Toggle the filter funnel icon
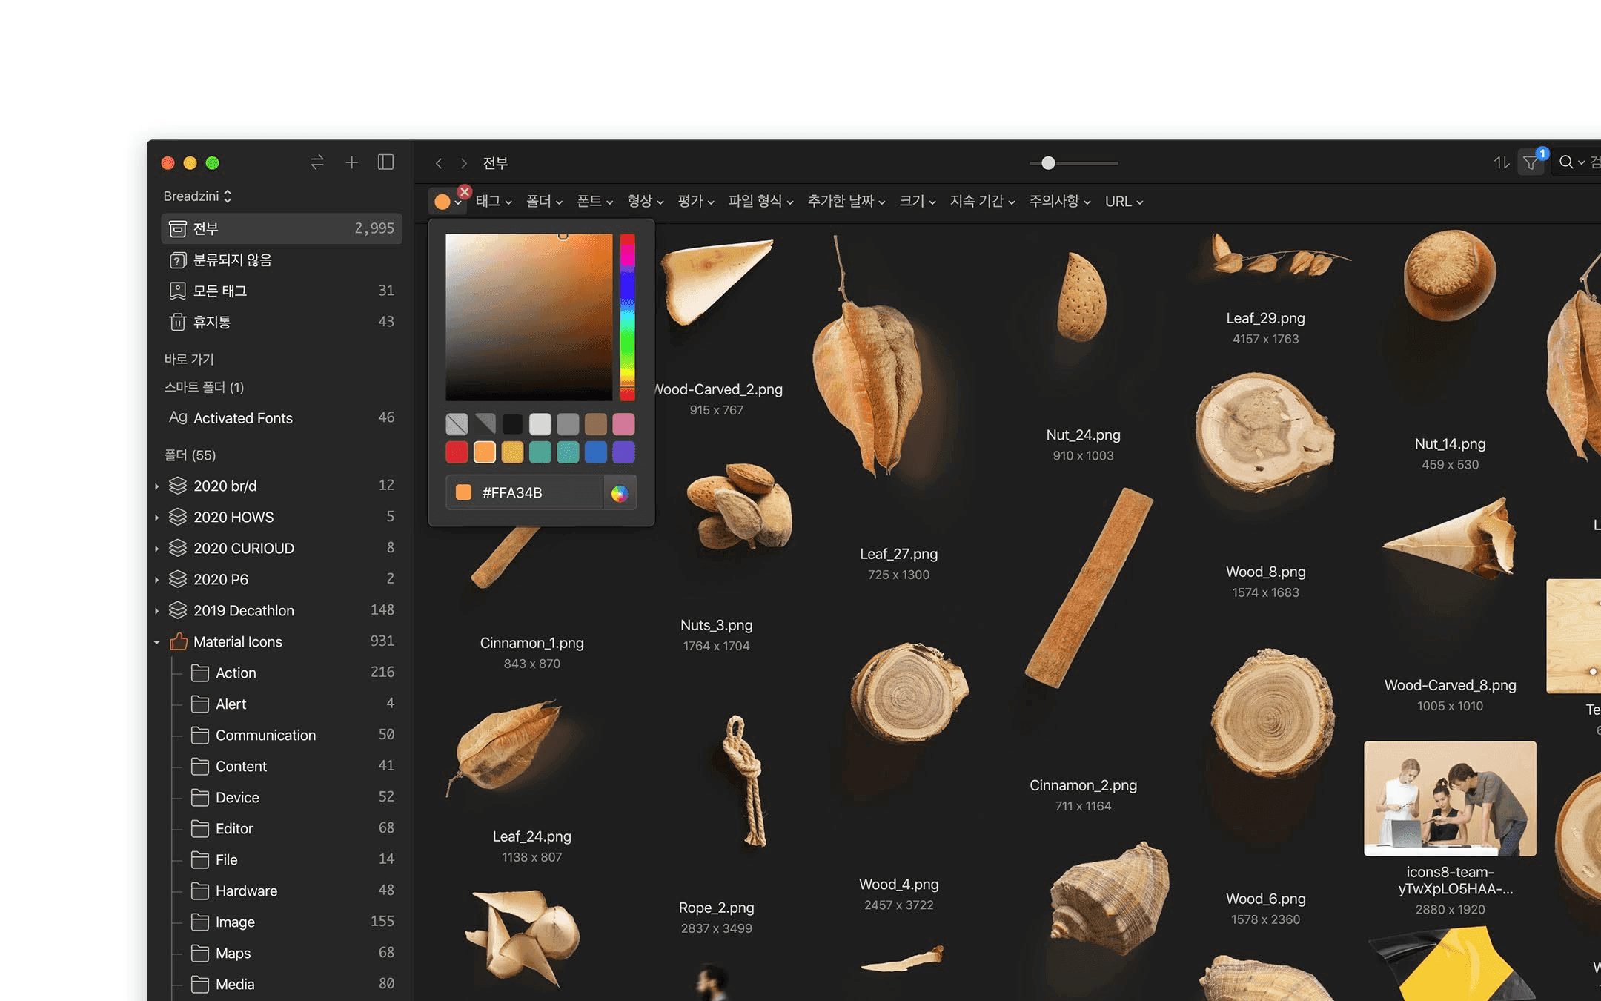 pyautogui.click(x=1531, y=162)
